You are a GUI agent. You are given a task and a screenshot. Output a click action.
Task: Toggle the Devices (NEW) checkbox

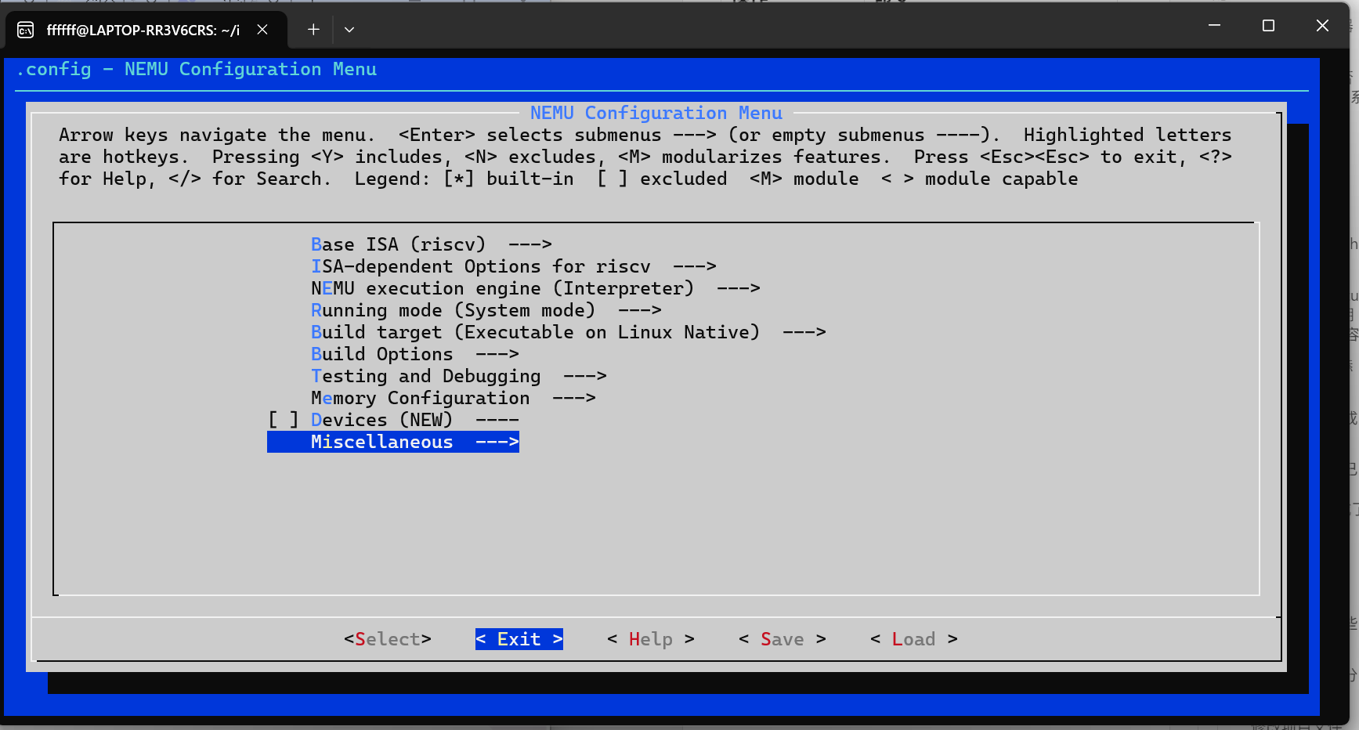coord(283,420)
